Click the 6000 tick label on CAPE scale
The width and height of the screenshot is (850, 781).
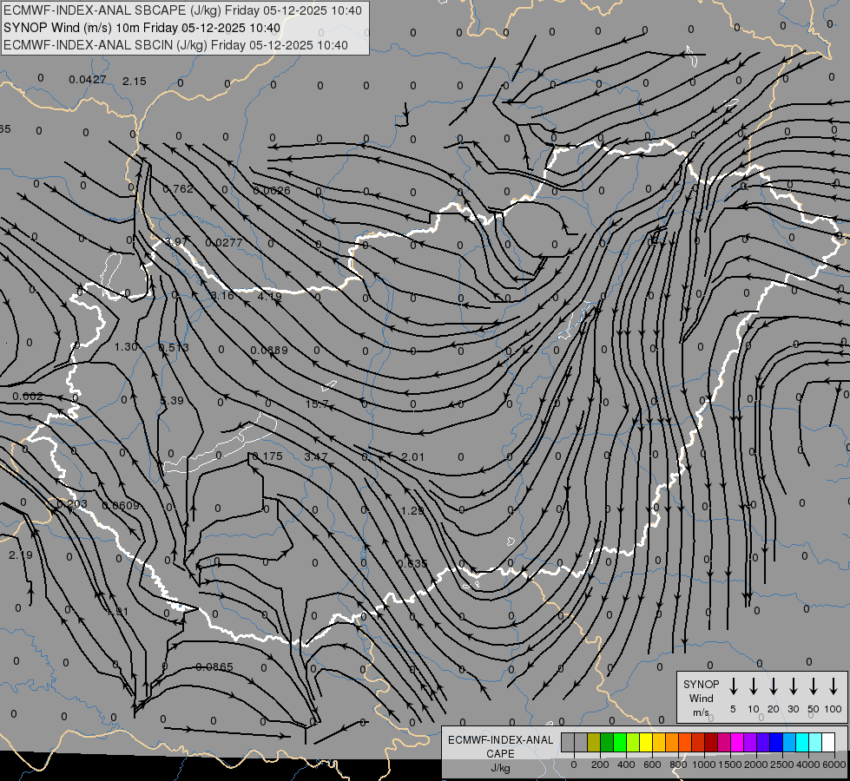point(835,765)
